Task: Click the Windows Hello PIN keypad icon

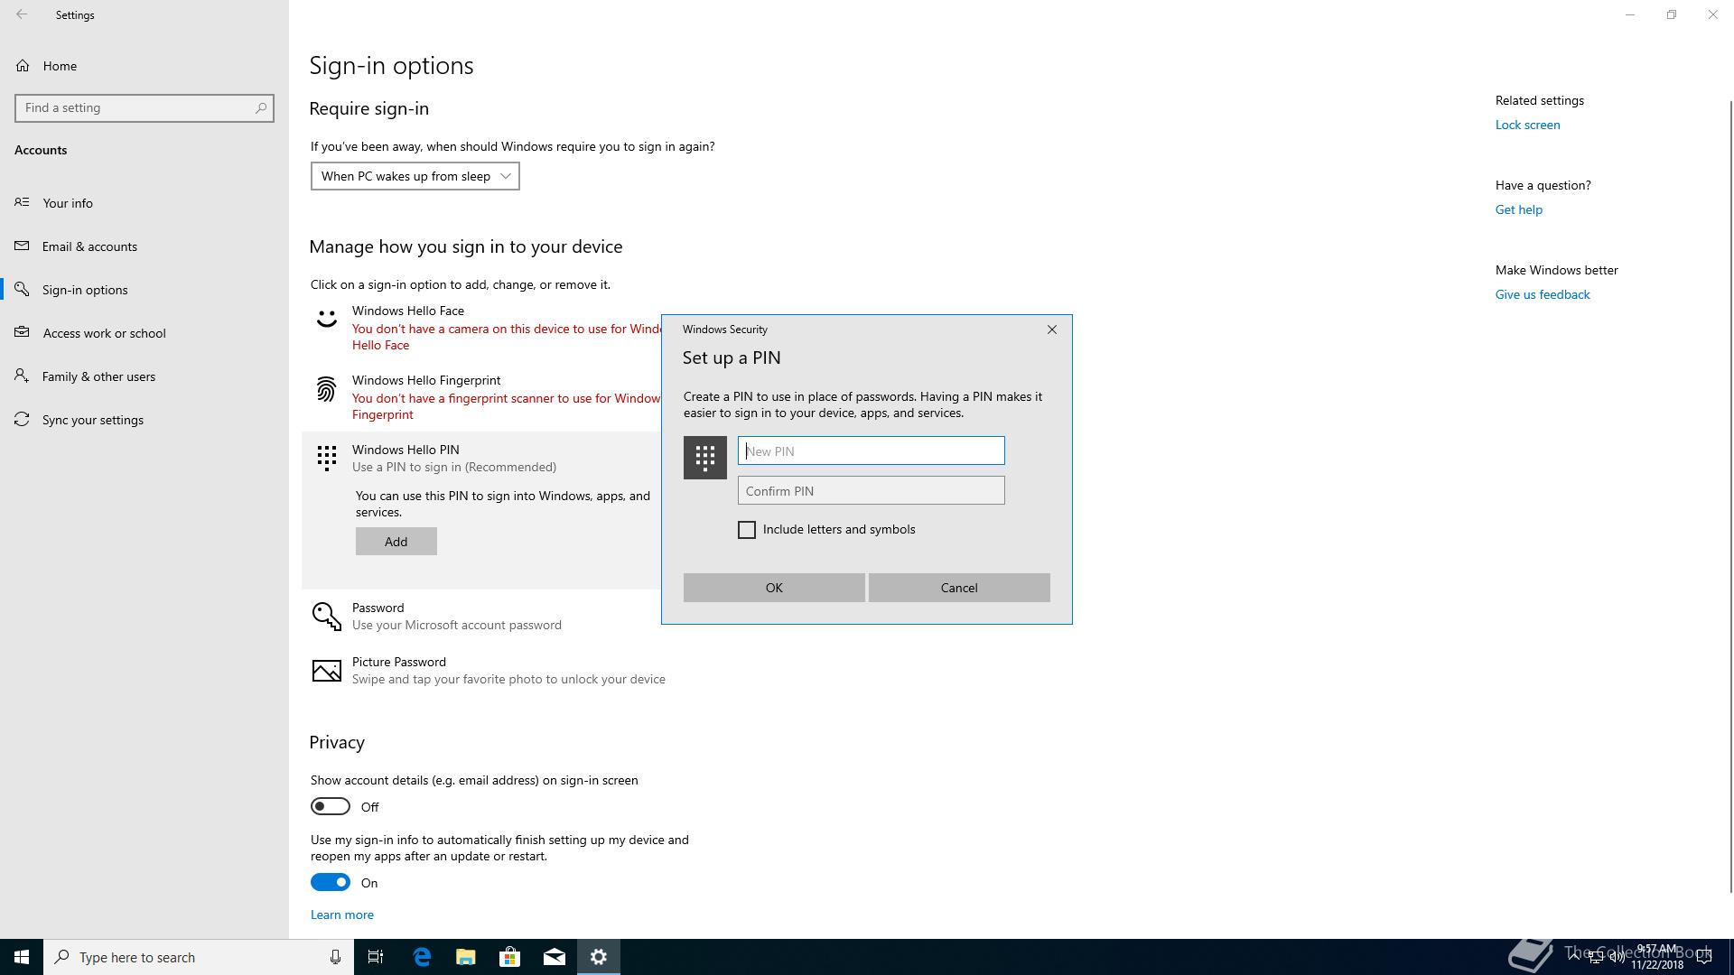Action: pos(327,458)
